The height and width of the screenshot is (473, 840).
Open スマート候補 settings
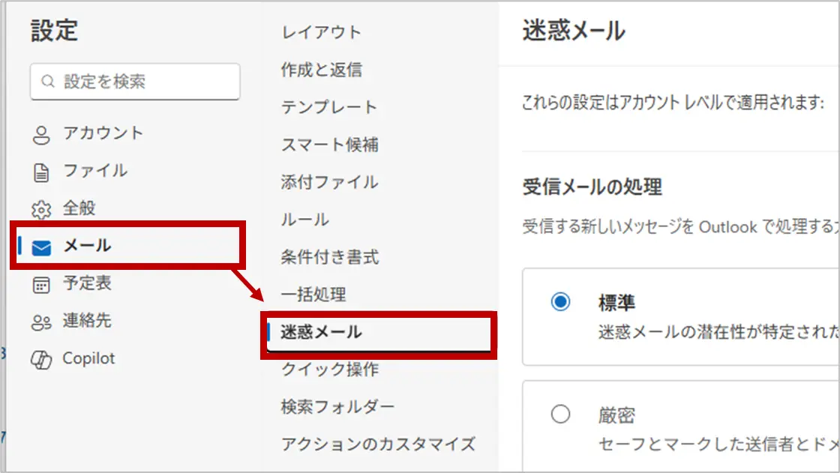329,145
